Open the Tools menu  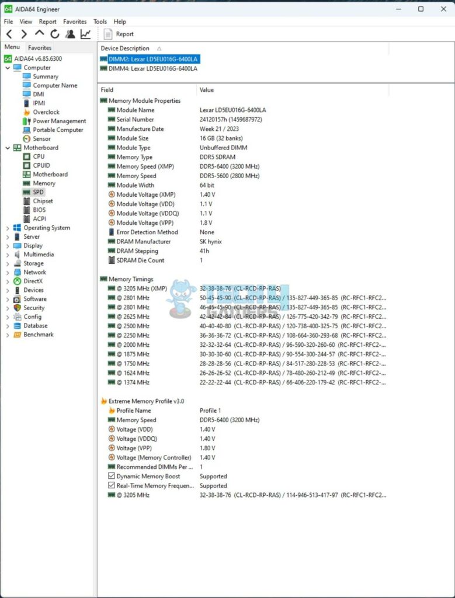tap(100, 22)
